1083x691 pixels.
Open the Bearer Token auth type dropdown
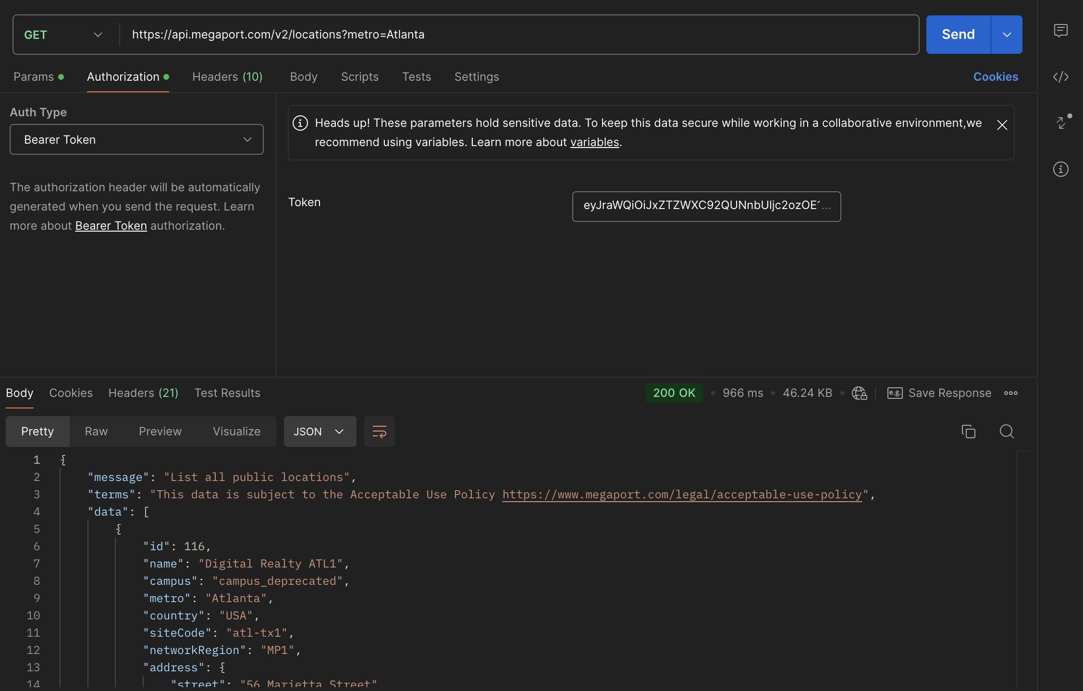click(x=136, y=139)
